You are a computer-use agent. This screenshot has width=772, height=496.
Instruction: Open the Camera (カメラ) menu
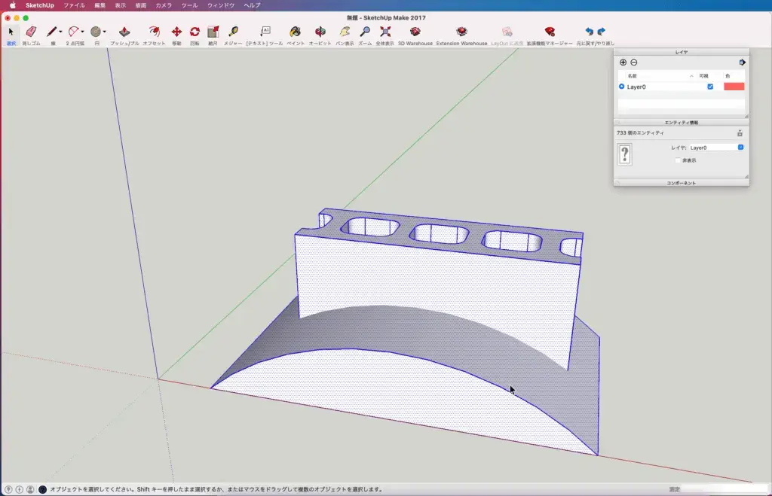pyautogui.click(x=164, y=5)
